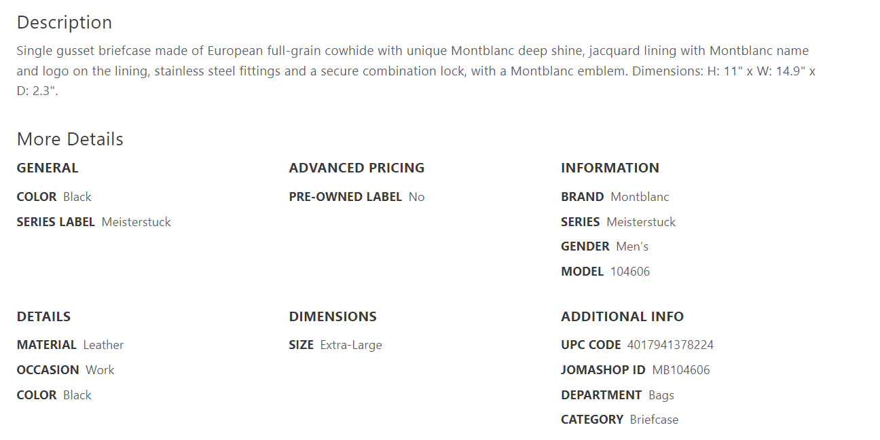Select the ADDITIONAL INFO section heading
Viewport: 880px width, 440px height.
click(622, 316)
